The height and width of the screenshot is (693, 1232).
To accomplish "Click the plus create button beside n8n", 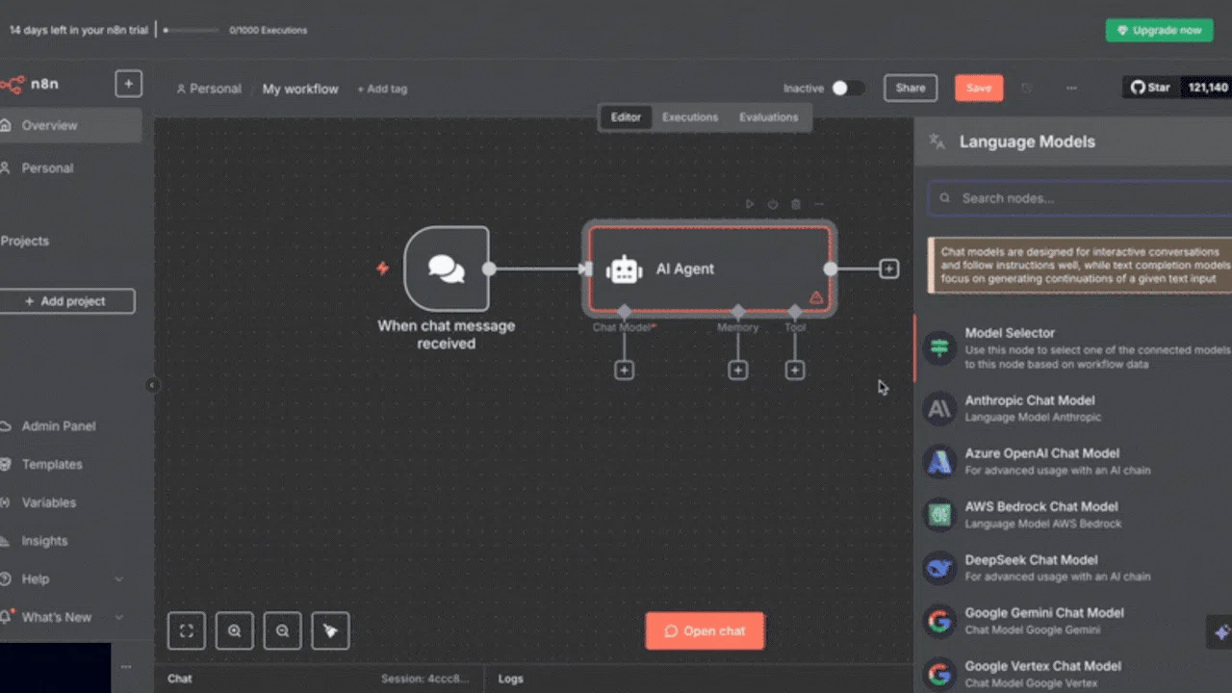I will tap(129, 84).
